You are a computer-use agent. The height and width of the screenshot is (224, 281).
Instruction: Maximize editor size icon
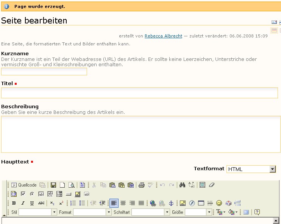tap(246, 212)
